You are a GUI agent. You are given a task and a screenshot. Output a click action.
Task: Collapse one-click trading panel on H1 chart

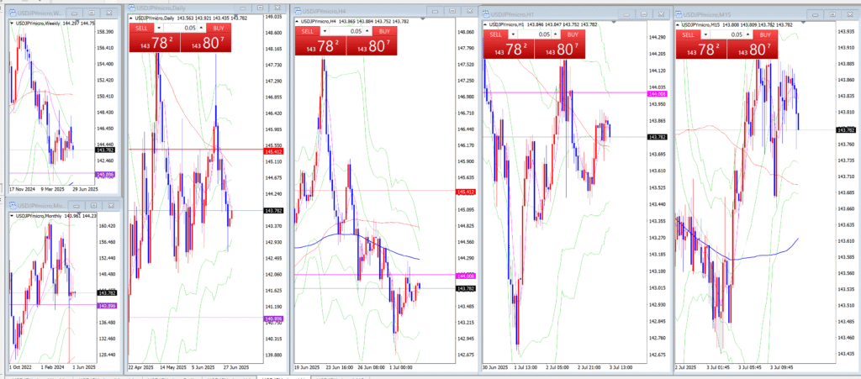pyautogui.click(x=485, y=24)
